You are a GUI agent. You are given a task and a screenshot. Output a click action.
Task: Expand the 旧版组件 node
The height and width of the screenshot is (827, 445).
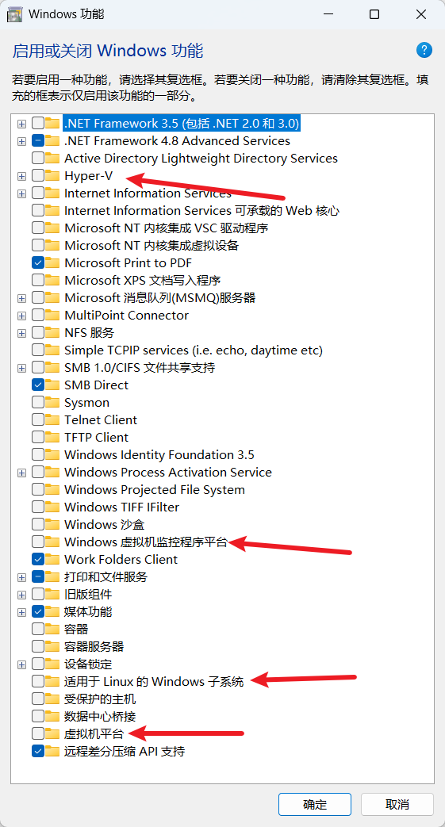point(21,595)
